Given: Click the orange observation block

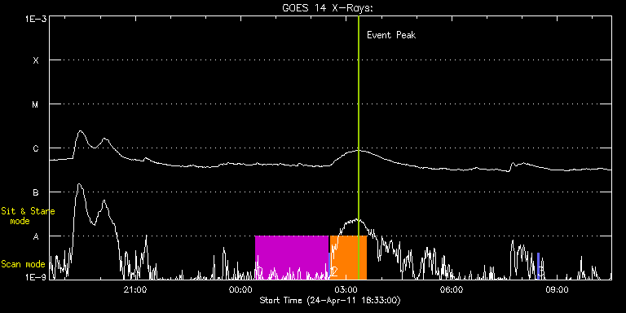Looking at the screenshot, I should pyautogui.click(x=348, y=258).
